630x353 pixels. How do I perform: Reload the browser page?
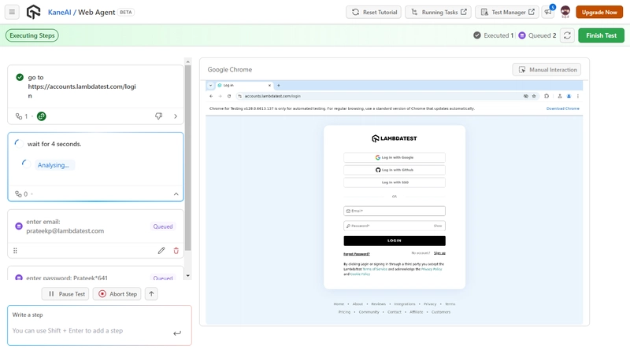229,96
